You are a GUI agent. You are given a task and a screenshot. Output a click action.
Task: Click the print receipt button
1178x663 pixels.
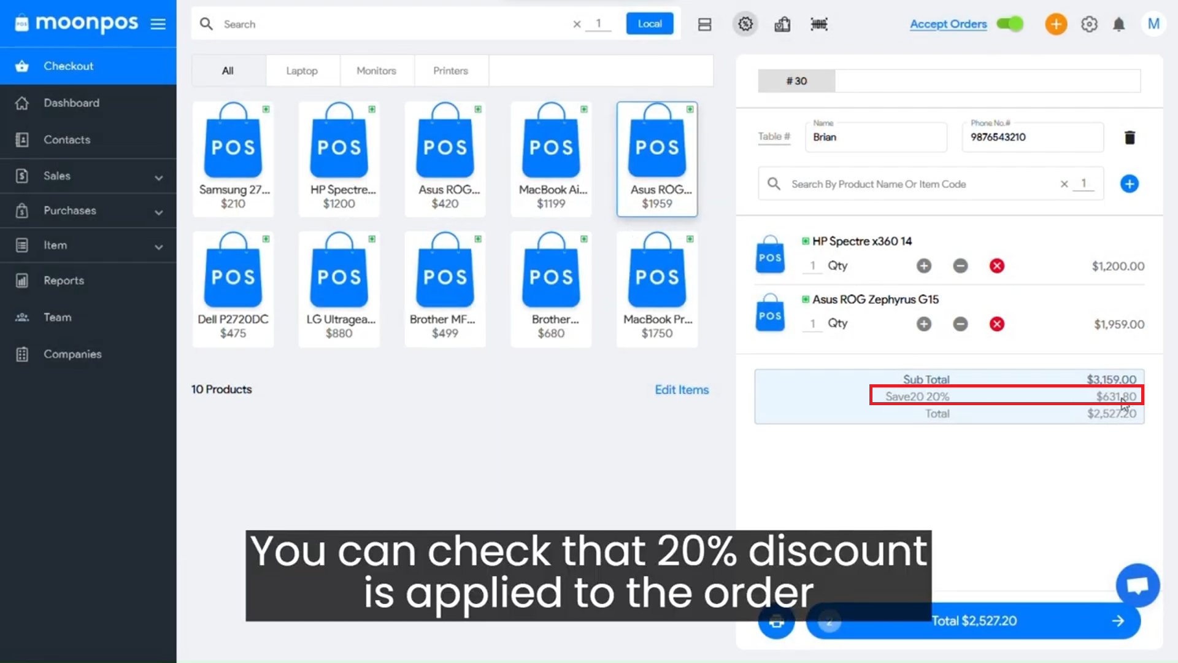coord(776,621)
